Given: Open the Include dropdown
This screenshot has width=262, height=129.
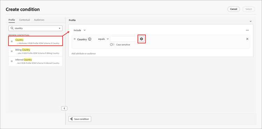Looking at the screenshot, I should tap(80, 30).
